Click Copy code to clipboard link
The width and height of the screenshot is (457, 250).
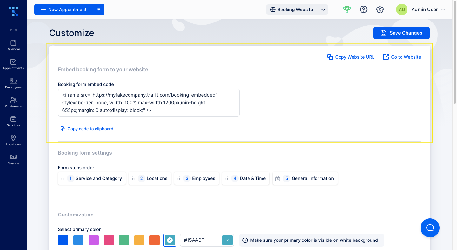click(87, 129)
